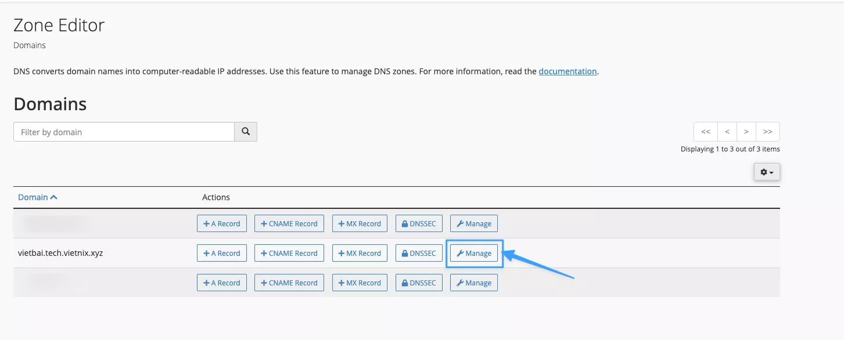This screenshot has width=844, height=340.
Task: Add MX Record in last domain row
Action: point(360,283)
